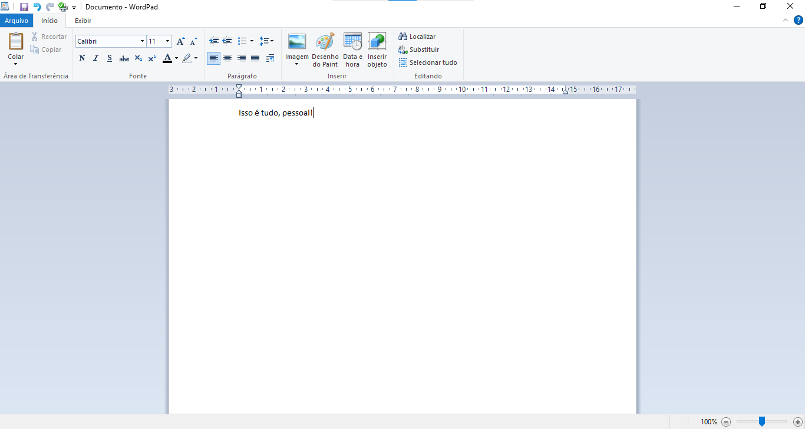805x429 pixels.
Task: Open the Arquivo menu
Action: [17, 21]
